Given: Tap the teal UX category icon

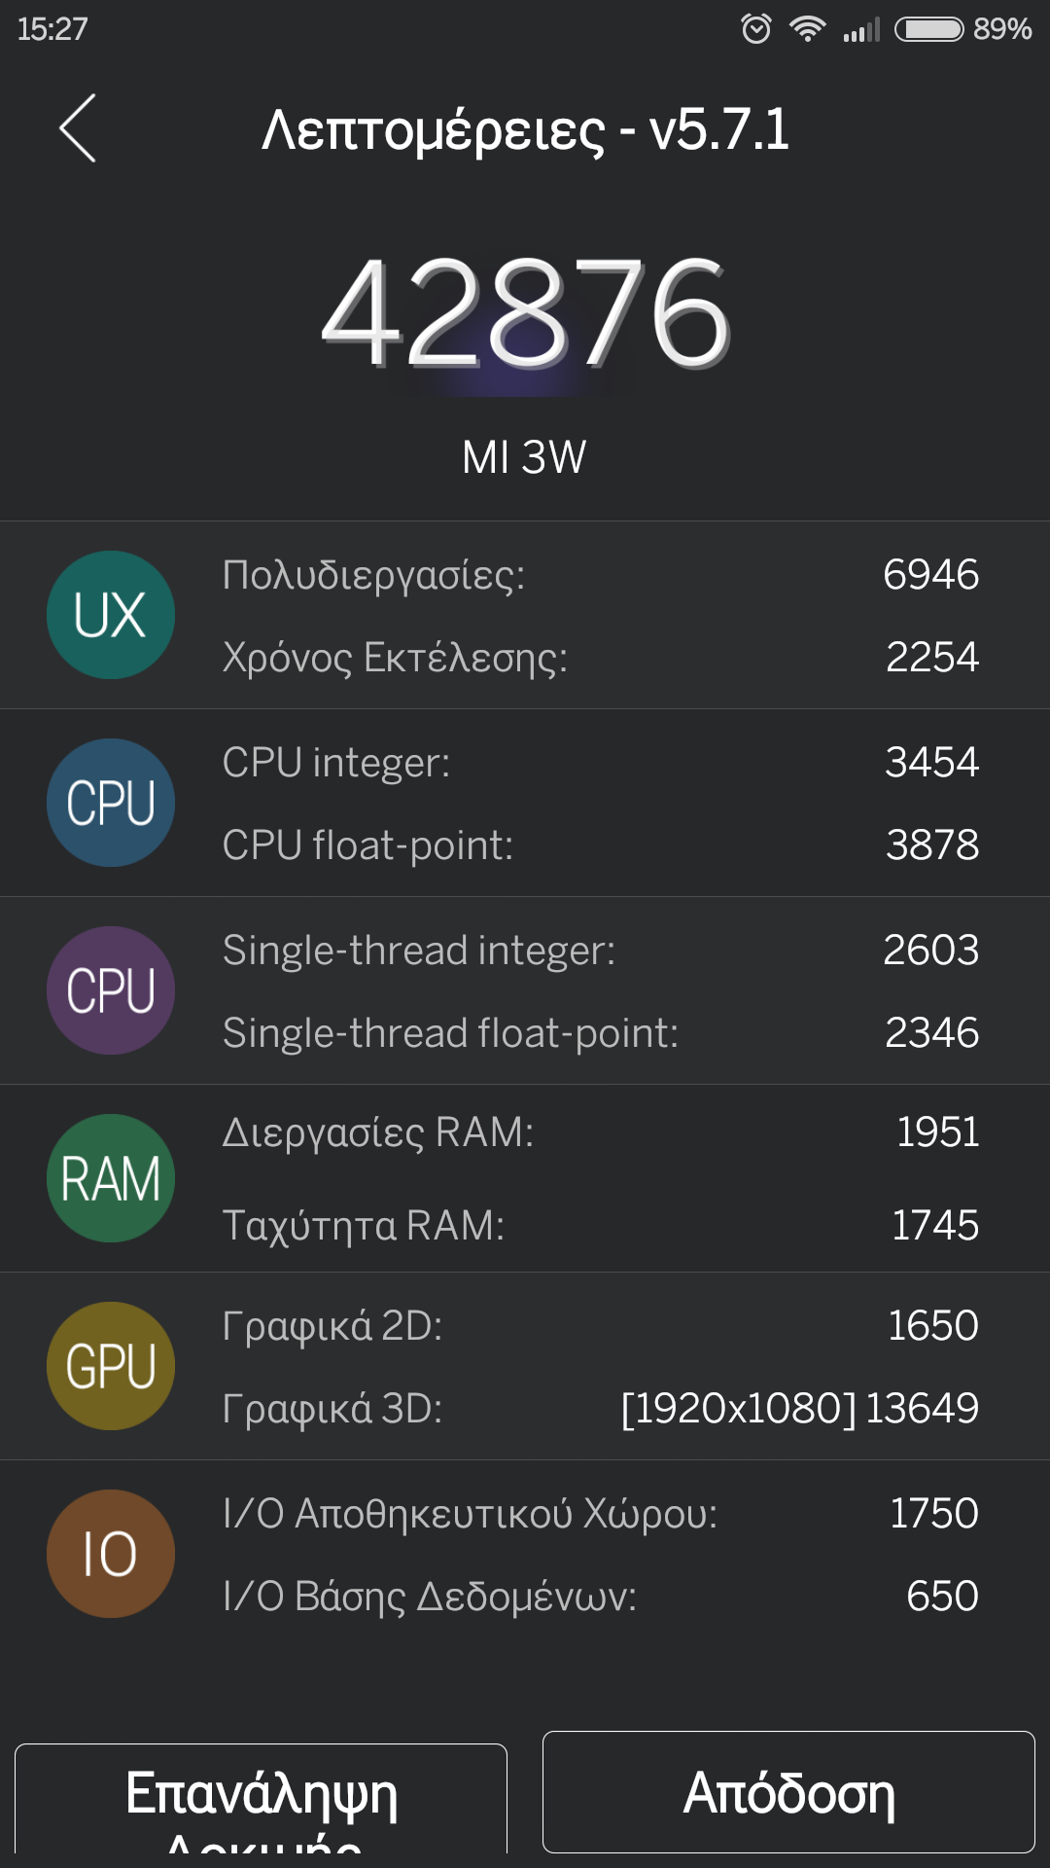Looking at the screenshot, I should point(111,615).
